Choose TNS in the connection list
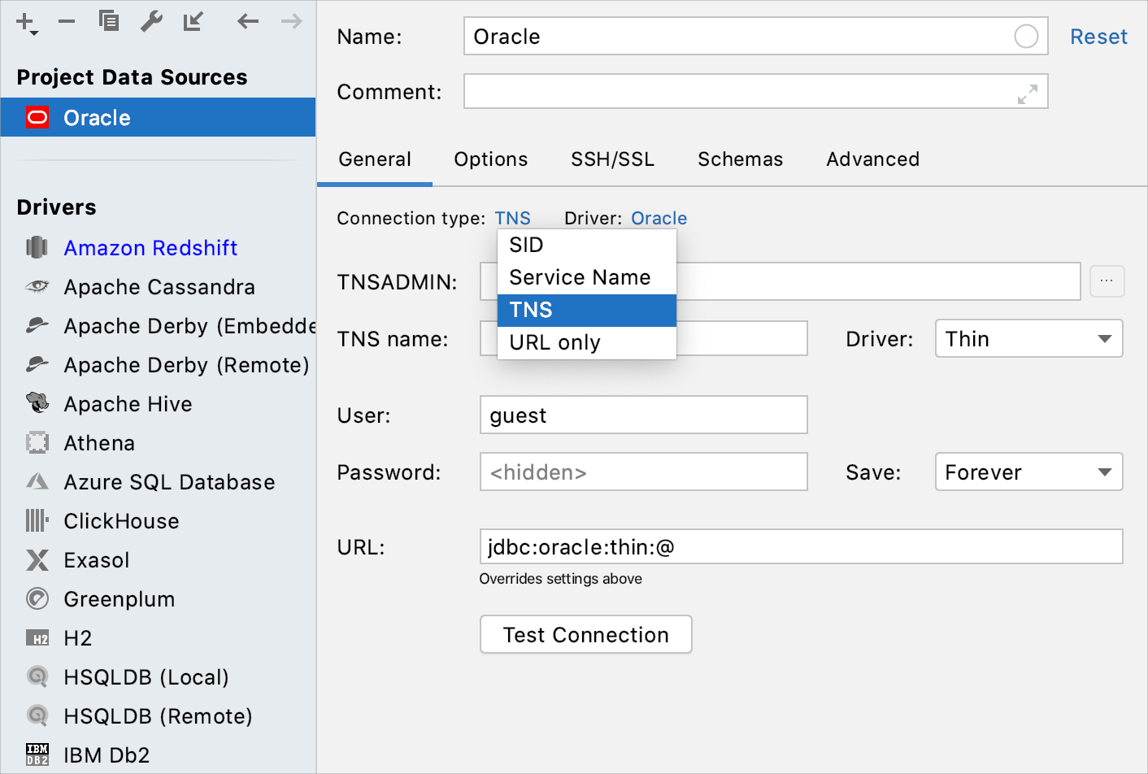This screenshot has width=1148, height=774. [586, 310]
